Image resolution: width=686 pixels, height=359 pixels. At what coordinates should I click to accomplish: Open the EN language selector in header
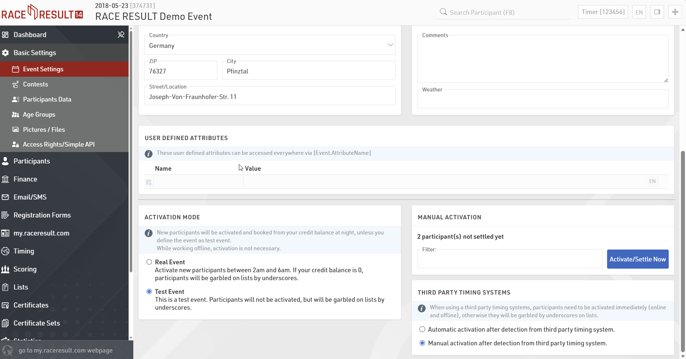(639, 12)
